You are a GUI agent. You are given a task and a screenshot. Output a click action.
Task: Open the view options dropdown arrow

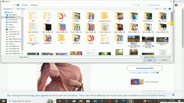pos(160,9)
